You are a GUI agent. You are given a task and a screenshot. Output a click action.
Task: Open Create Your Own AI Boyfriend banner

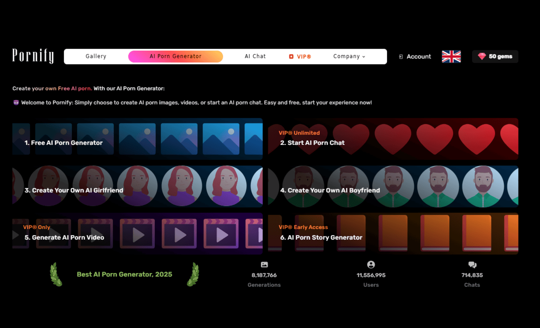pos(393,187)
